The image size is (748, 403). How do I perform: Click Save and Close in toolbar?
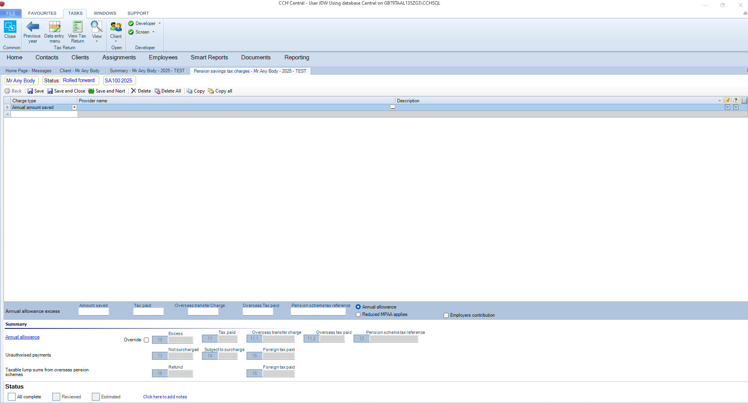[66, 91]
